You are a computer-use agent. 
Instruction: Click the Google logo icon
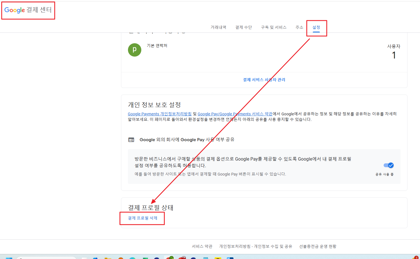pos(14,11)
